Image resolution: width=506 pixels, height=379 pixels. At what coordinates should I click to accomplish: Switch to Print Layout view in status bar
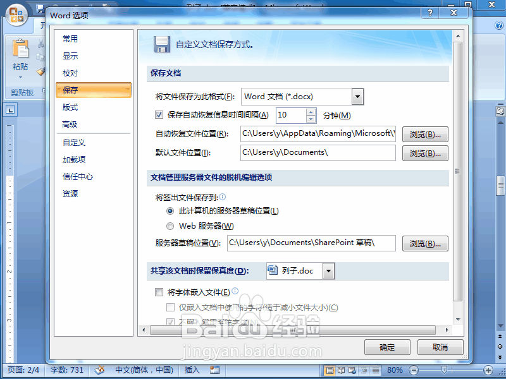(329, 370)
